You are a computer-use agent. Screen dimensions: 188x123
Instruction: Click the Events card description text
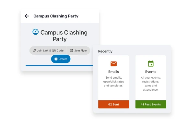(x=151, y=84)
